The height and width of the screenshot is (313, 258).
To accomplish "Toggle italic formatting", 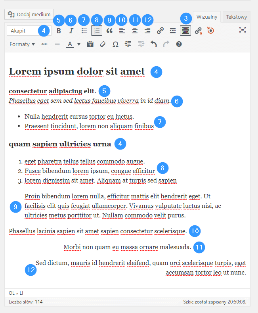I will pyautogui.click(x=71, y=31).
